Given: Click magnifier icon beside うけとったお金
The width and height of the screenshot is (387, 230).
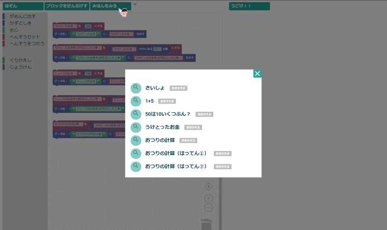Looking at the screenshot, I should pyautogui.click(x=136, y=127).
